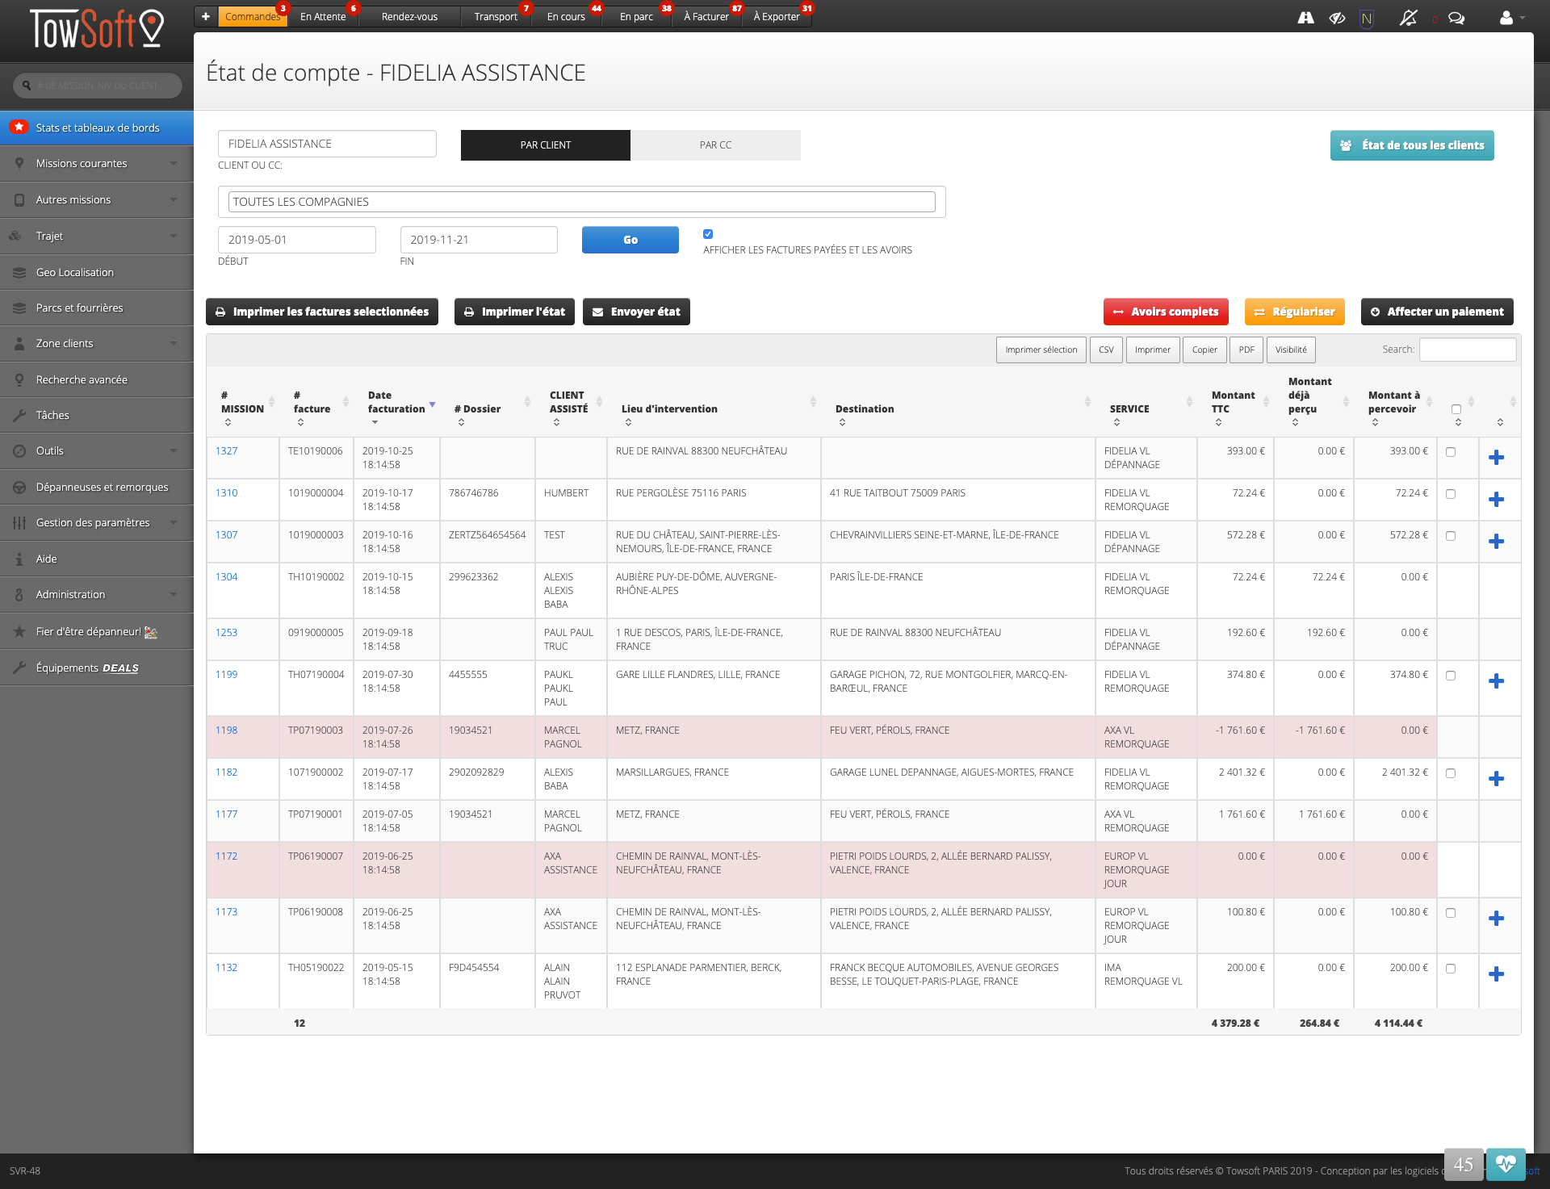Toggle the crossed-out eye visibility icon
Screen dimensions: 1550x1189
pos(1337,18)
